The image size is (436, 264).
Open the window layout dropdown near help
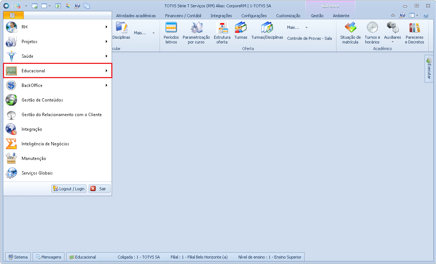coord(413,16)
